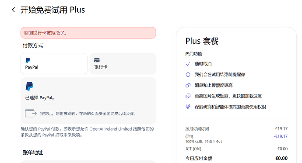Click the OpenAI Ireland Limited consent text
Viewport: 302px width, 163px height.
tap(87, 132)
